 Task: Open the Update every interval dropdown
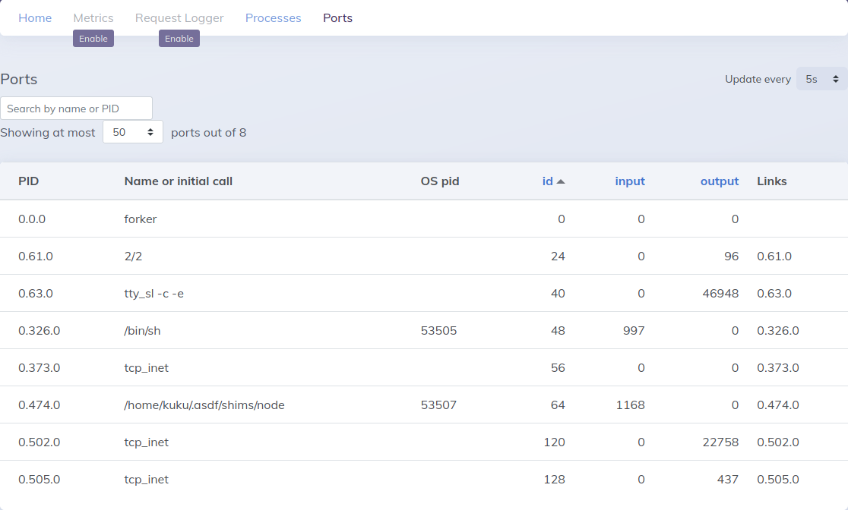click(x=821, y=78)
